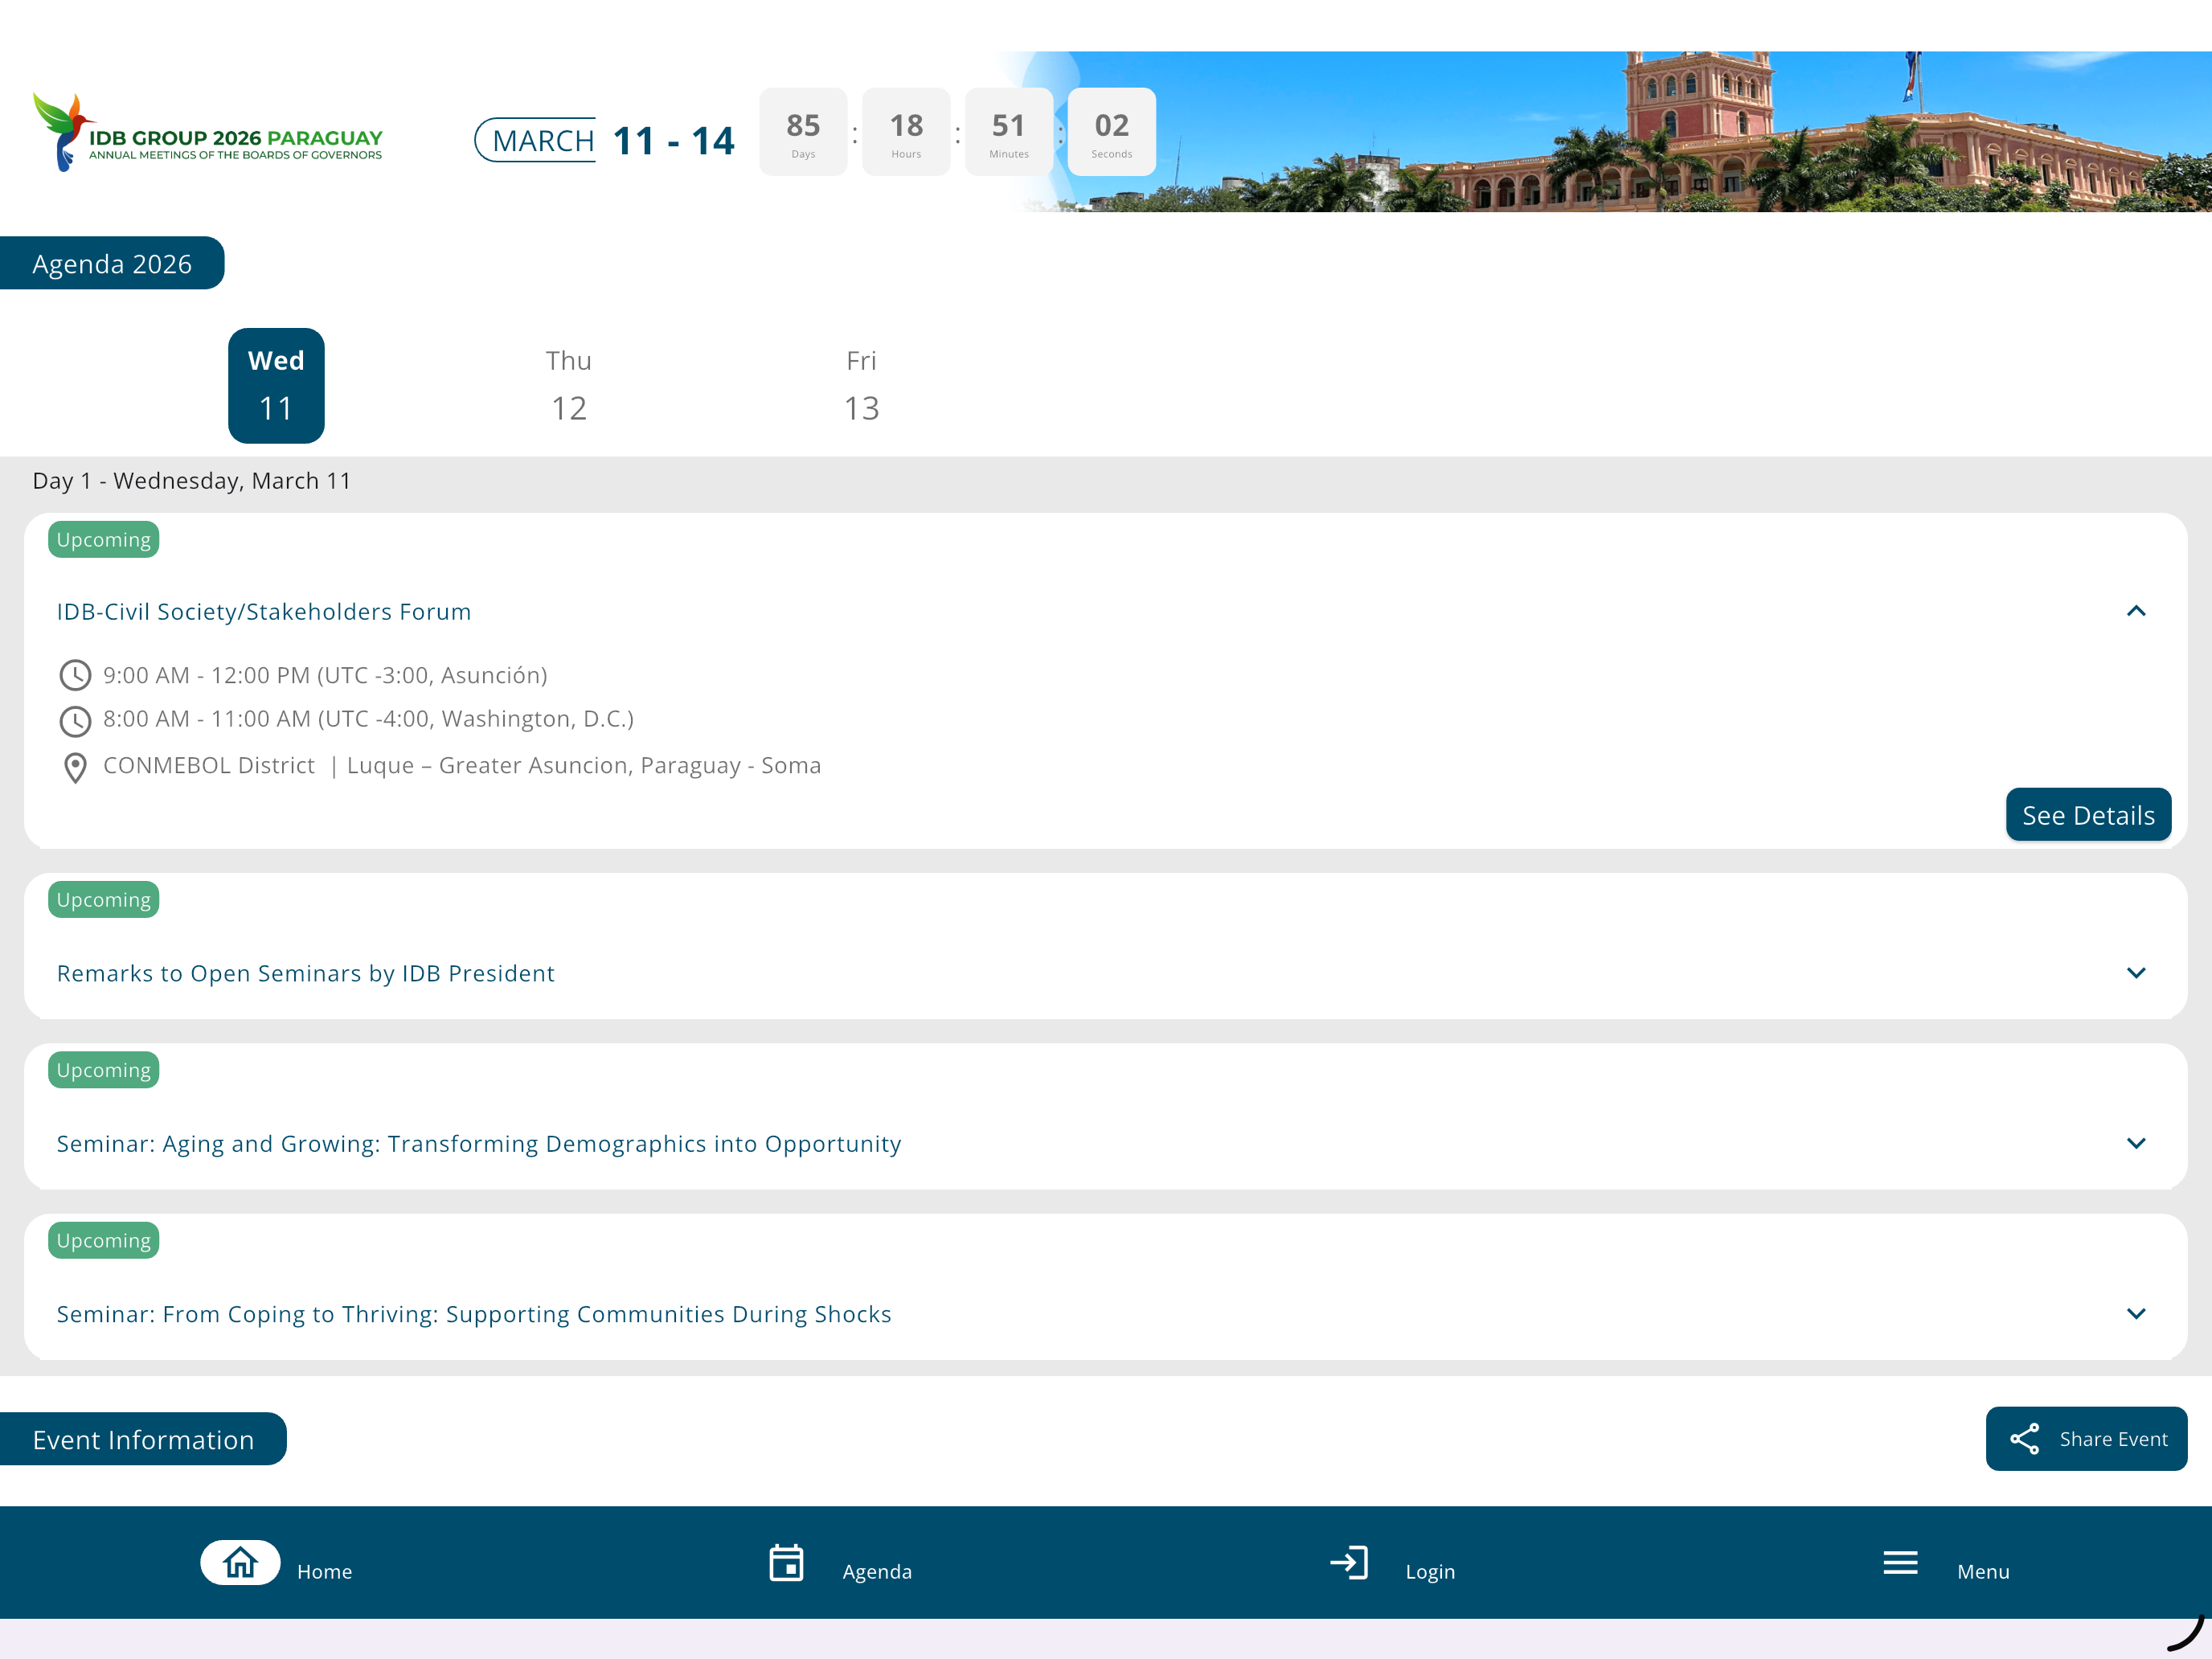
Task: Open the hamburger Menu icon
Action: pyautogui.click(x=1900, y=1562)
